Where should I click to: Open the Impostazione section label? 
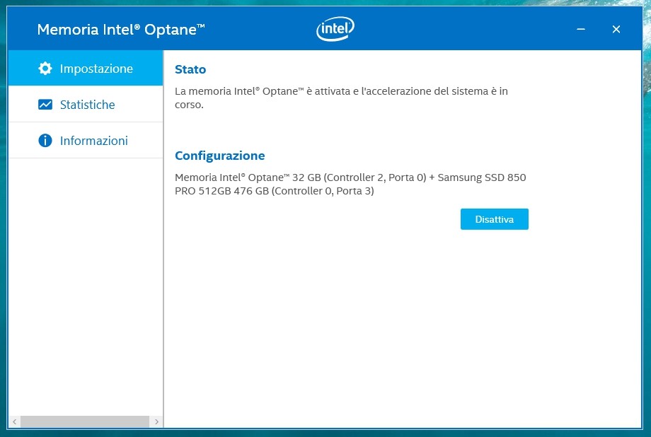(96, 69)
